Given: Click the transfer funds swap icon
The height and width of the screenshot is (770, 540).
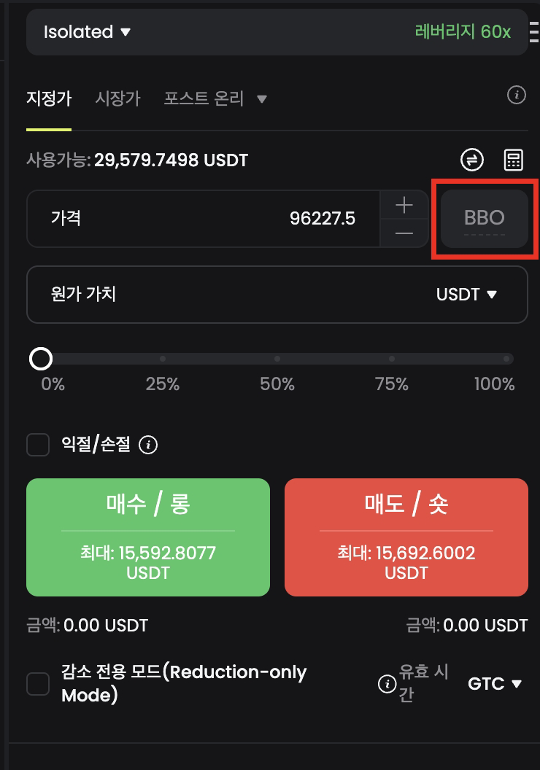Looking at the screenshot, I should [473, 160].
